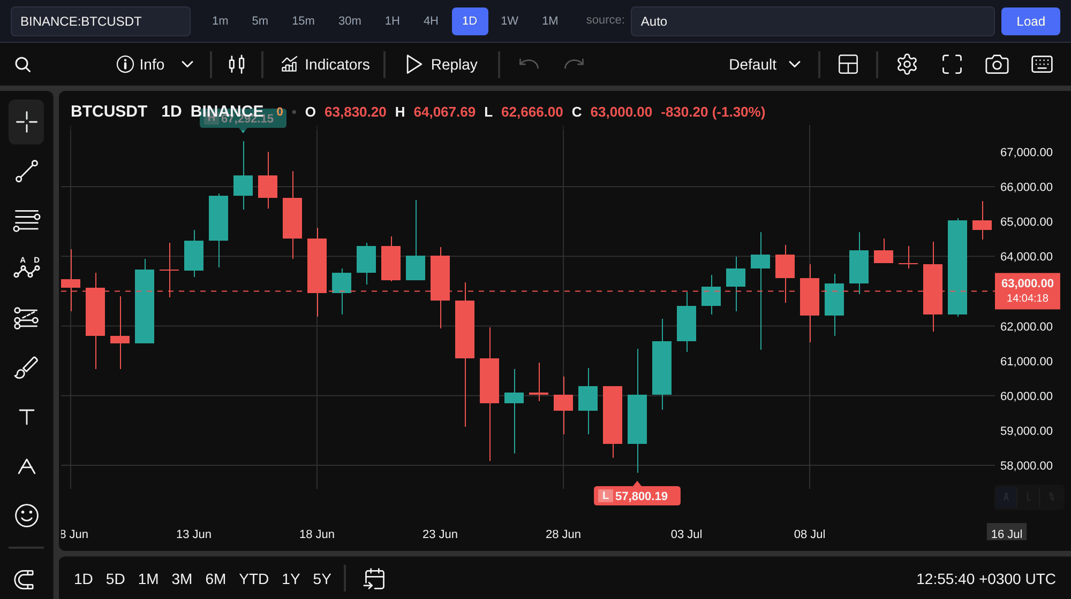1071x599 pixels.
Task: Toggle auto scale A button
Action: pos(1006,497)
